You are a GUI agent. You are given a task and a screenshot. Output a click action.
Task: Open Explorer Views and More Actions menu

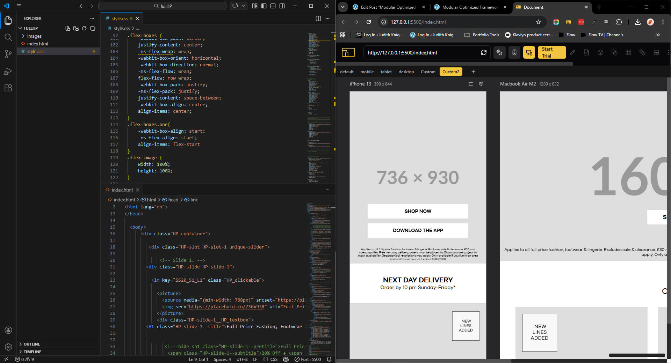pyautogui.click(x=92, y=18)
